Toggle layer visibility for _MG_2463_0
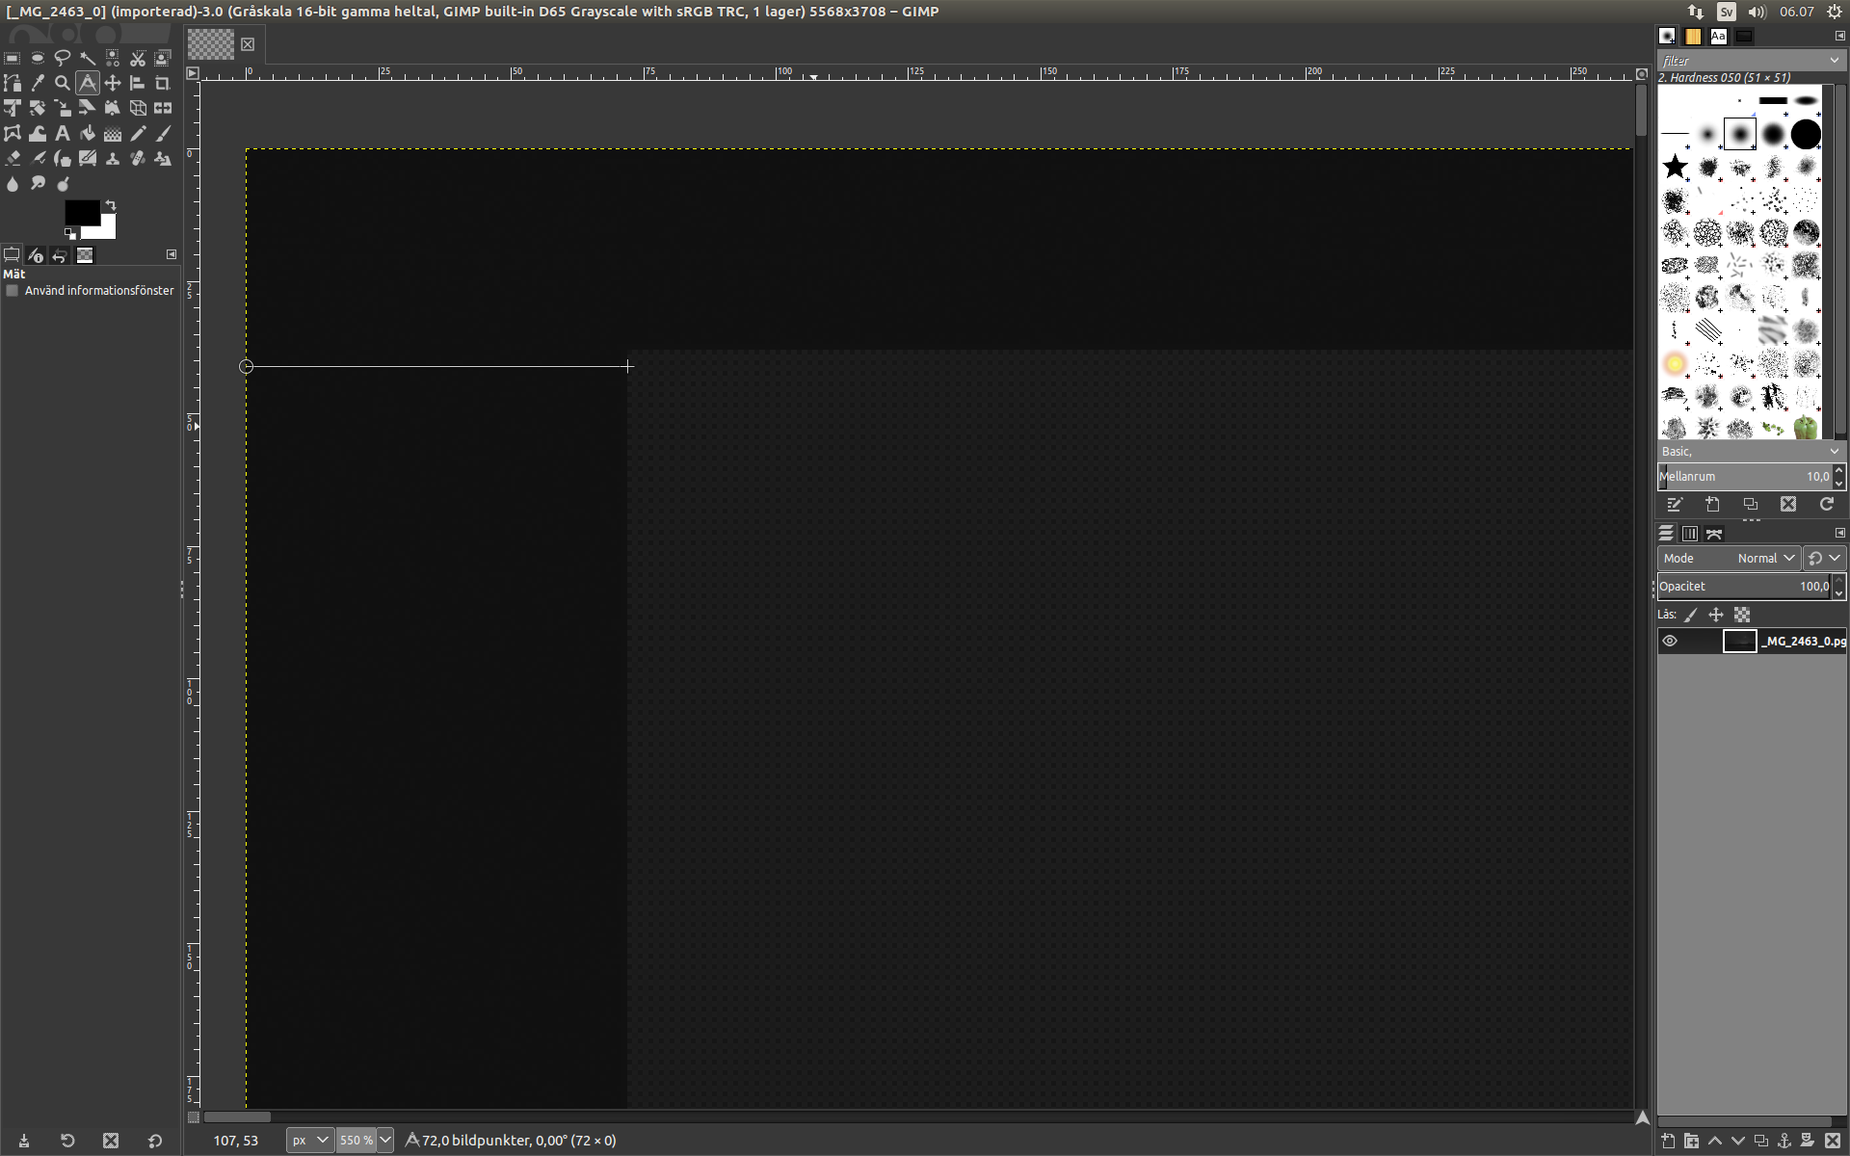Viewport: 1850px width, 1156px height. (x=1670, y=641)
